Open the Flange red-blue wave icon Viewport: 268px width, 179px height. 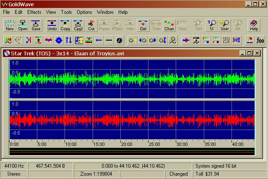(x=49, y=40)
